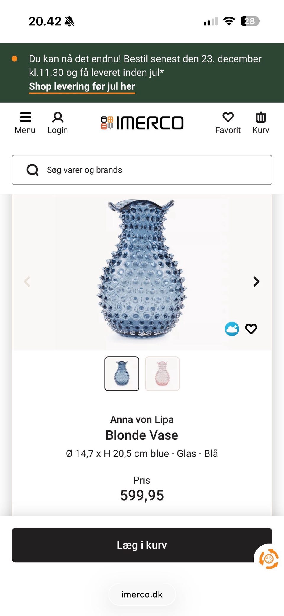Open the Kurv basket icon
Viewport: 284px width, 616px height.
point(261,117)
